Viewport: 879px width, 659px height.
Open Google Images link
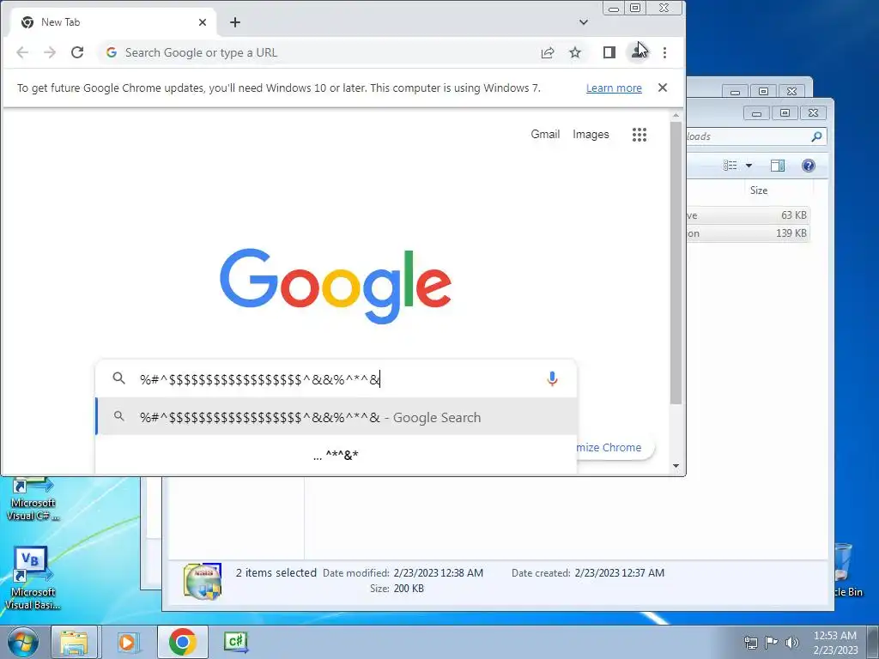click(591, 135)
